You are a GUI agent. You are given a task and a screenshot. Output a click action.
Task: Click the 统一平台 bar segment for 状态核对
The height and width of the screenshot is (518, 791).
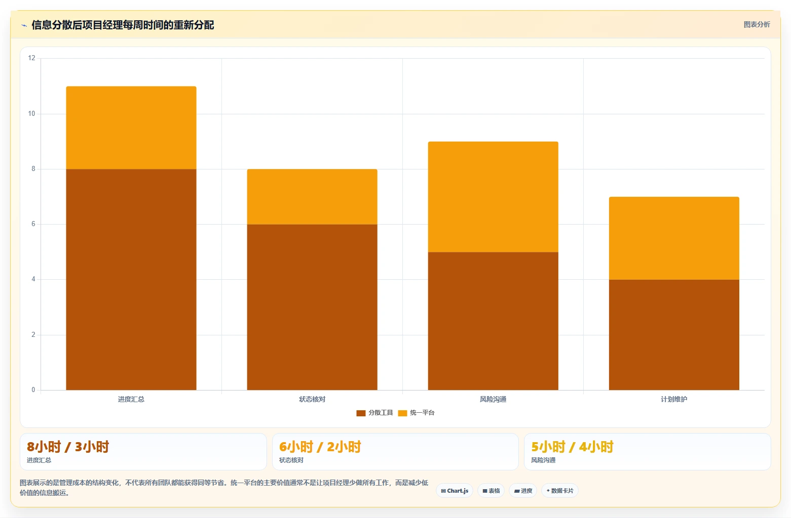pyautogui.click(x=312, y=197)
